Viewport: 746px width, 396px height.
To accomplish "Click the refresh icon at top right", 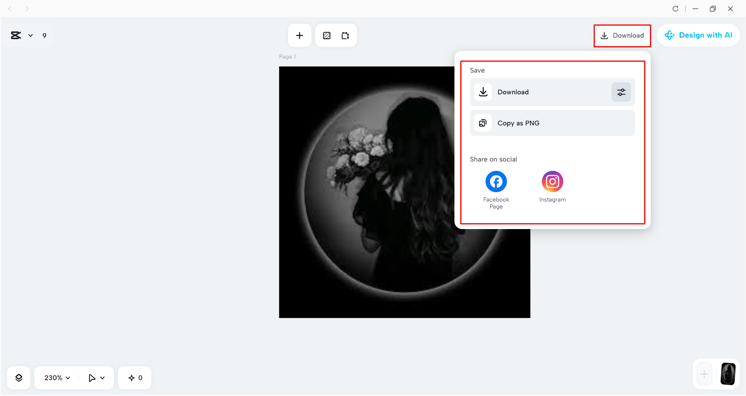I will coord(676,8).
